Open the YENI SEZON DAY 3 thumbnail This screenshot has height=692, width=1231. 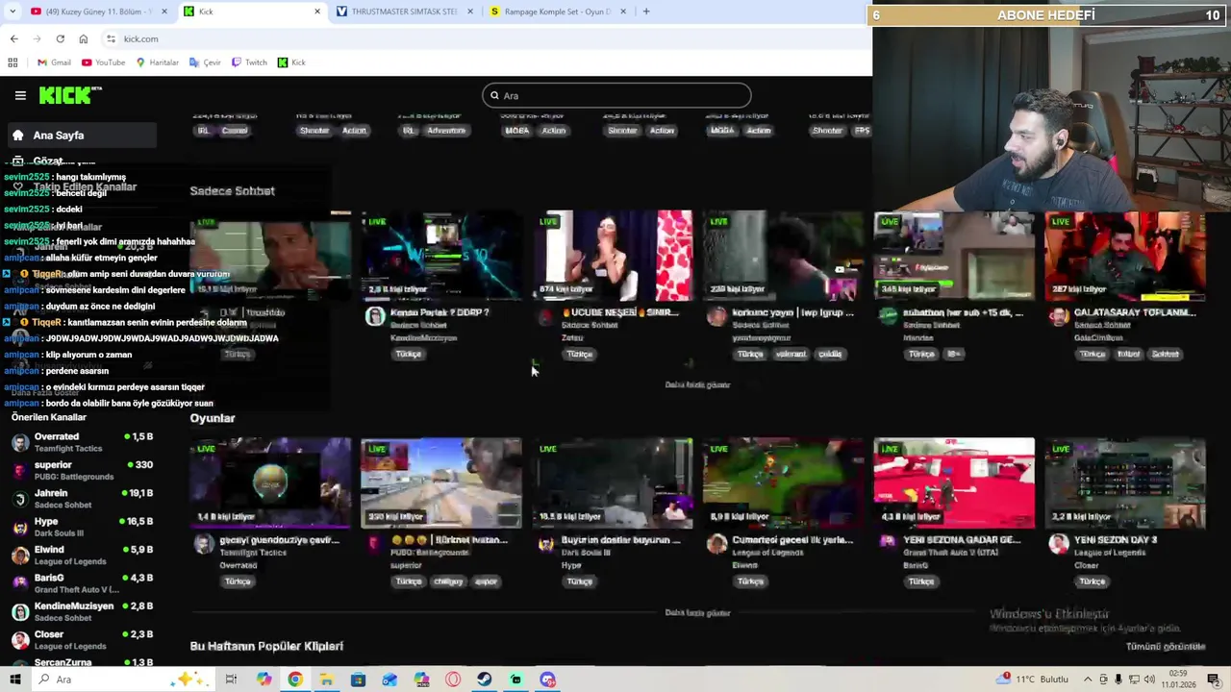(1124, 483)
